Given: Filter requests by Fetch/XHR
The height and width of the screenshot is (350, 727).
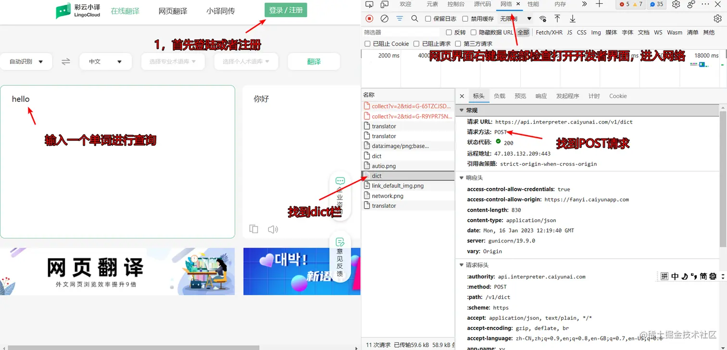Looking at the screenshot, I should 549,32.
